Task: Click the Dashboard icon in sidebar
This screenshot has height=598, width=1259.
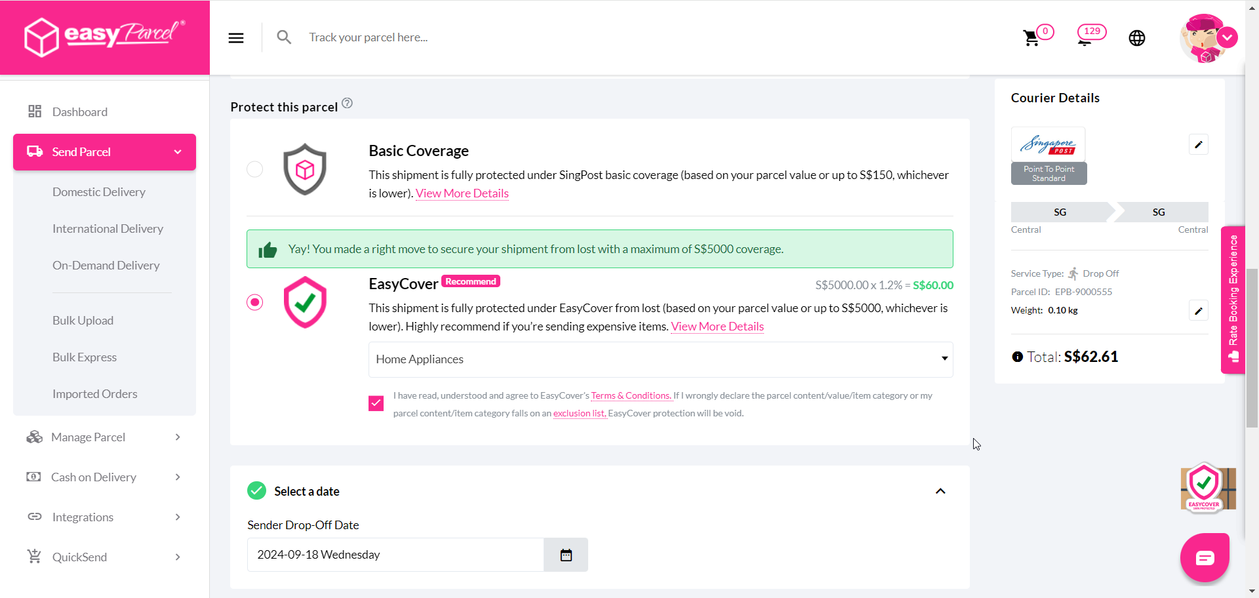Action: (35, 111)
